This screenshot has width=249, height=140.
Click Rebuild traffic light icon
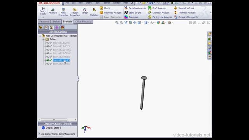click(172, 3)
